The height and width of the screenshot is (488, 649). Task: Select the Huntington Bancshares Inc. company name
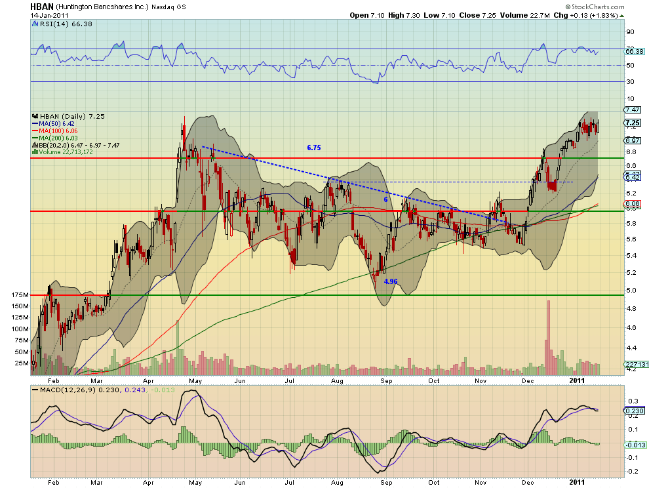[102, 7]
